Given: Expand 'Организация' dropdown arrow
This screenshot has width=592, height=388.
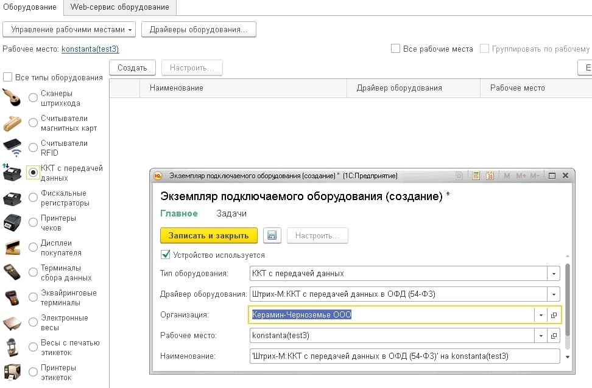Looking at the screenshot, I should tap(541, 315).
